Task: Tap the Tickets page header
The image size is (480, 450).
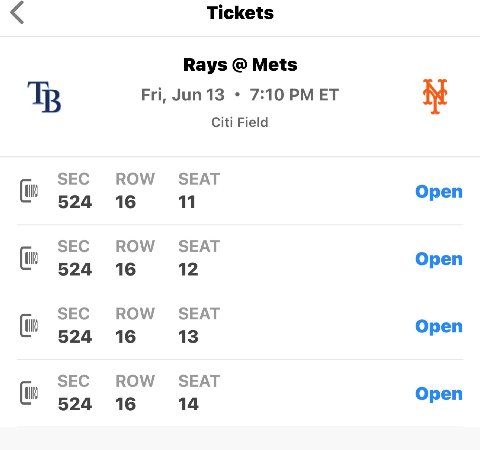Action: tap(240, 13)
